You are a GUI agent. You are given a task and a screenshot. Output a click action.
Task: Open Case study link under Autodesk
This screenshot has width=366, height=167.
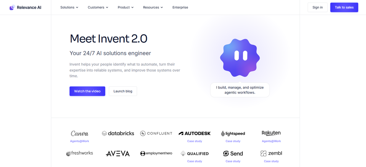(x=195, y=141)
